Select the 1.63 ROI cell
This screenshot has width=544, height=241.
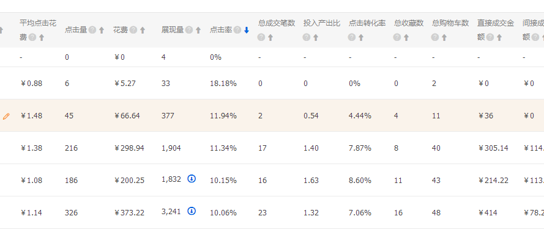[311, 181]
